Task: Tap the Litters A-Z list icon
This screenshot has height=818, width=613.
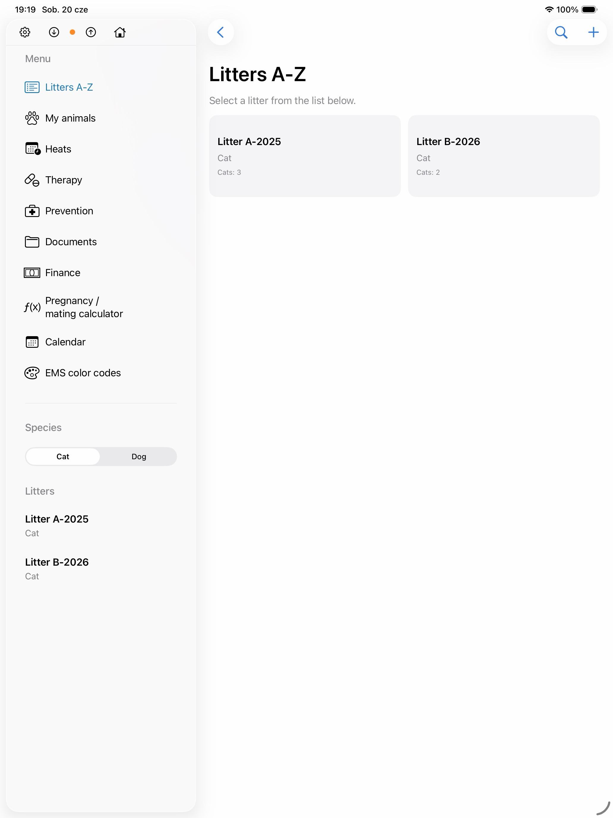Action: (32, 87)
